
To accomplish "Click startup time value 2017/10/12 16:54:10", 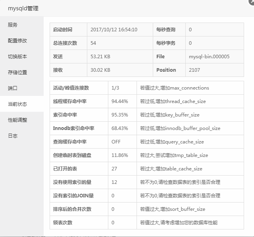I will click(114, 30).
